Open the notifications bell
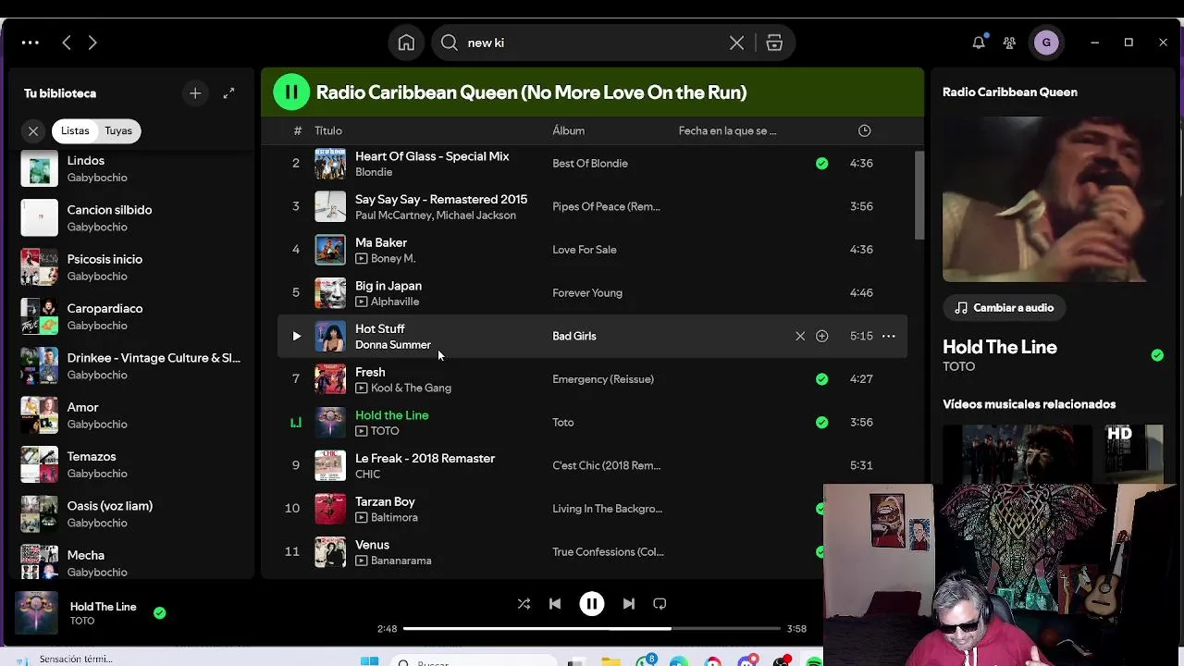Image resolution: width=1184 pixels, height=666 pixels. 979,43
